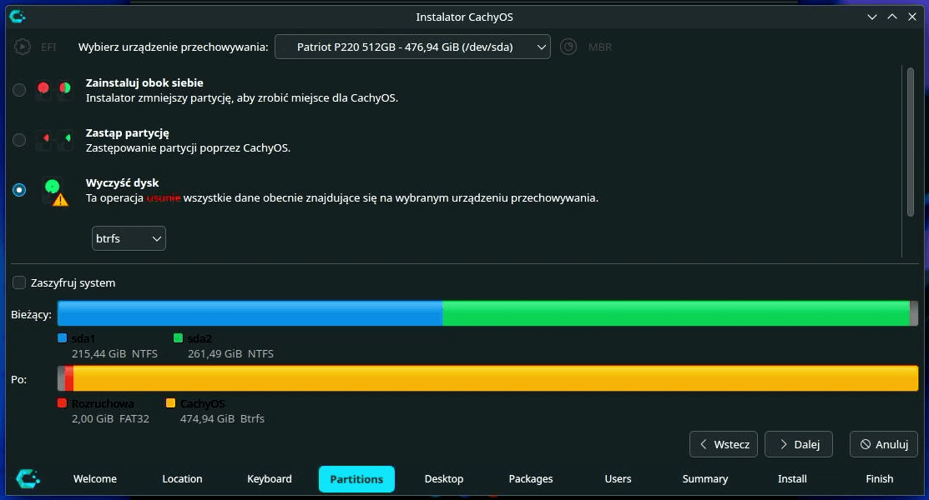Select the 'Zainstaluj obok siebie' radio button

[19, 90]
